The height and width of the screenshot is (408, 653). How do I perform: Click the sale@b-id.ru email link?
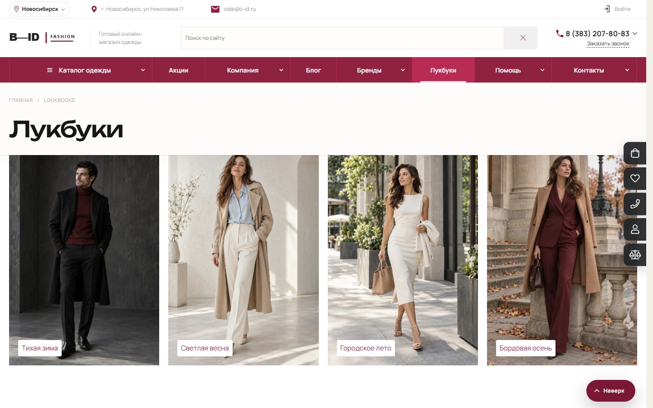tap(240, 9)
